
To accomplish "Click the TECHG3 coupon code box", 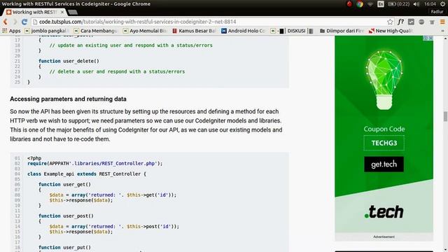I will [384, 143].
